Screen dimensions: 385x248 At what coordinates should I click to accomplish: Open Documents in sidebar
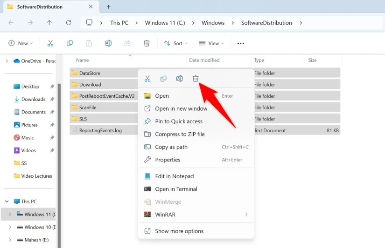point(34,112)
